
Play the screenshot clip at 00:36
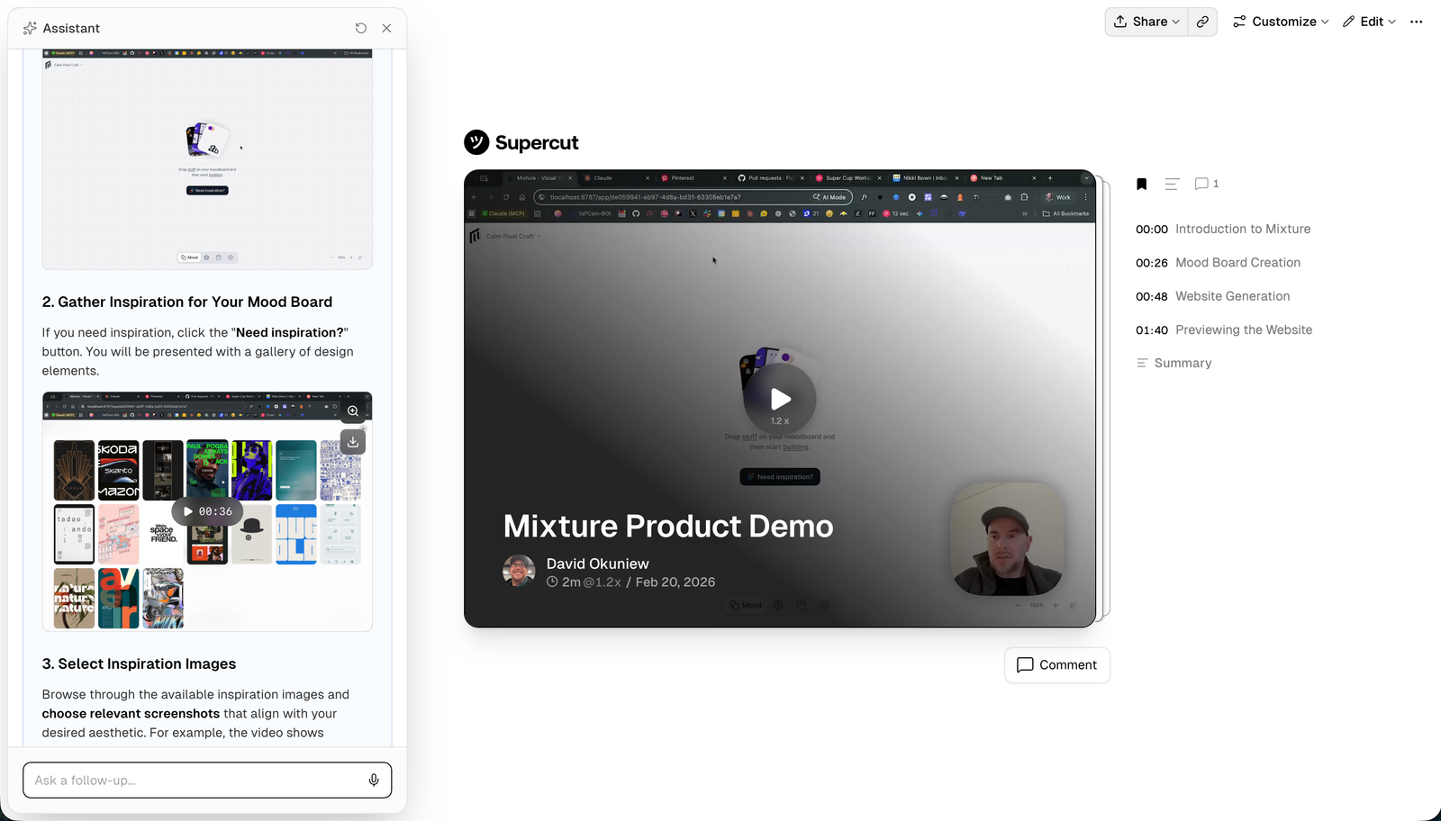click(207, 511)
